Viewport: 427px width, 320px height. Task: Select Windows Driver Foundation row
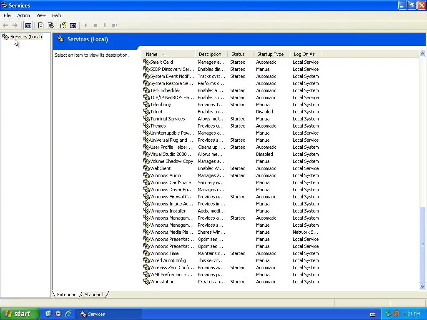coord(231,190)
